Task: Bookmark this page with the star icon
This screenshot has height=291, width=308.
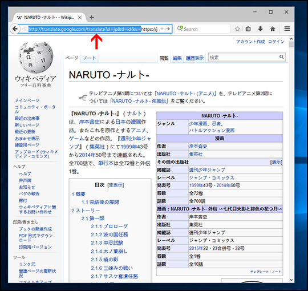Action: coord(237,29)
